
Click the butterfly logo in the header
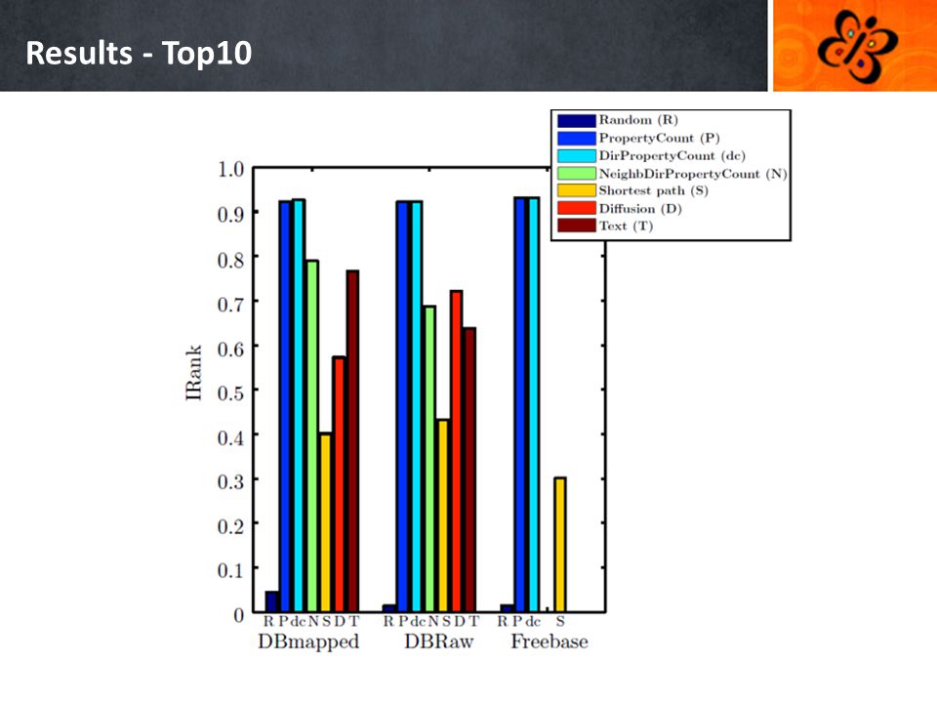858,46
